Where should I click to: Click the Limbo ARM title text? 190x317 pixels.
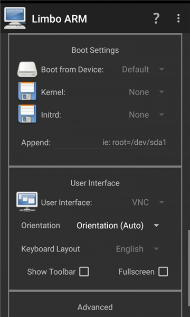(59, 19)
